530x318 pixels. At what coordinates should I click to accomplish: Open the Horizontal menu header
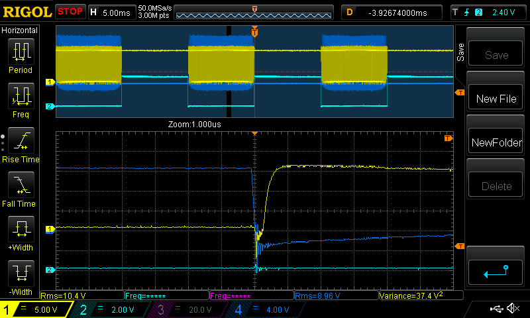point(21,30)
